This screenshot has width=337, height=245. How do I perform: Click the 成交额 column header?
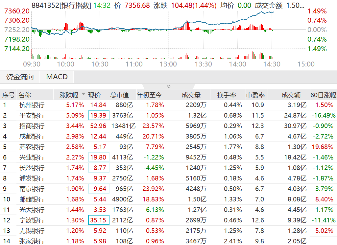coord(291,95)
